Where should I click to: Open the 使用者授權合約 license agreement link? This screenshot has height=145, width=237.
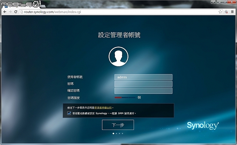tap(103, 108)
